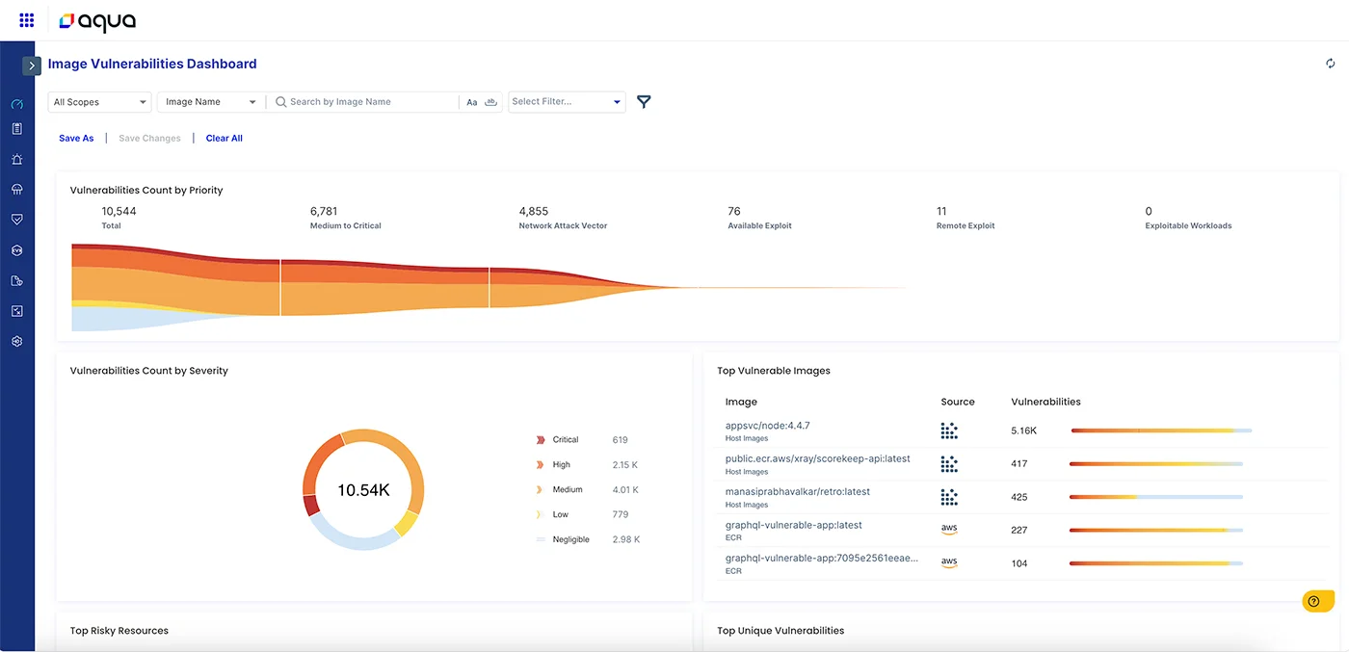Open the dashboard gauge icon in sidebar
Screen dimensions: 1349x652
pos(16,103)
